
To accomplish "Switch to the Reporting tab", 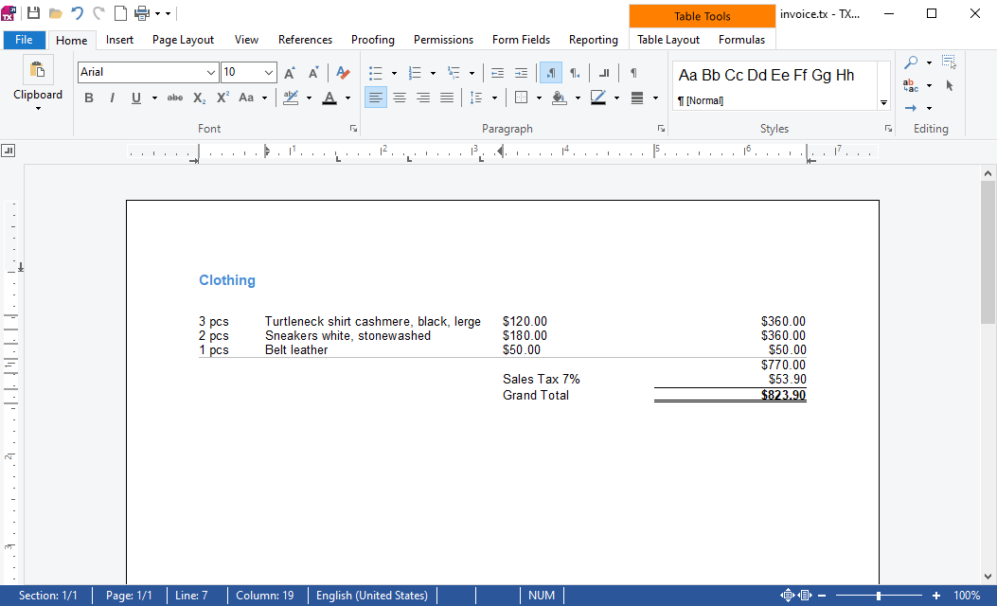I will (x=594, y=40).
